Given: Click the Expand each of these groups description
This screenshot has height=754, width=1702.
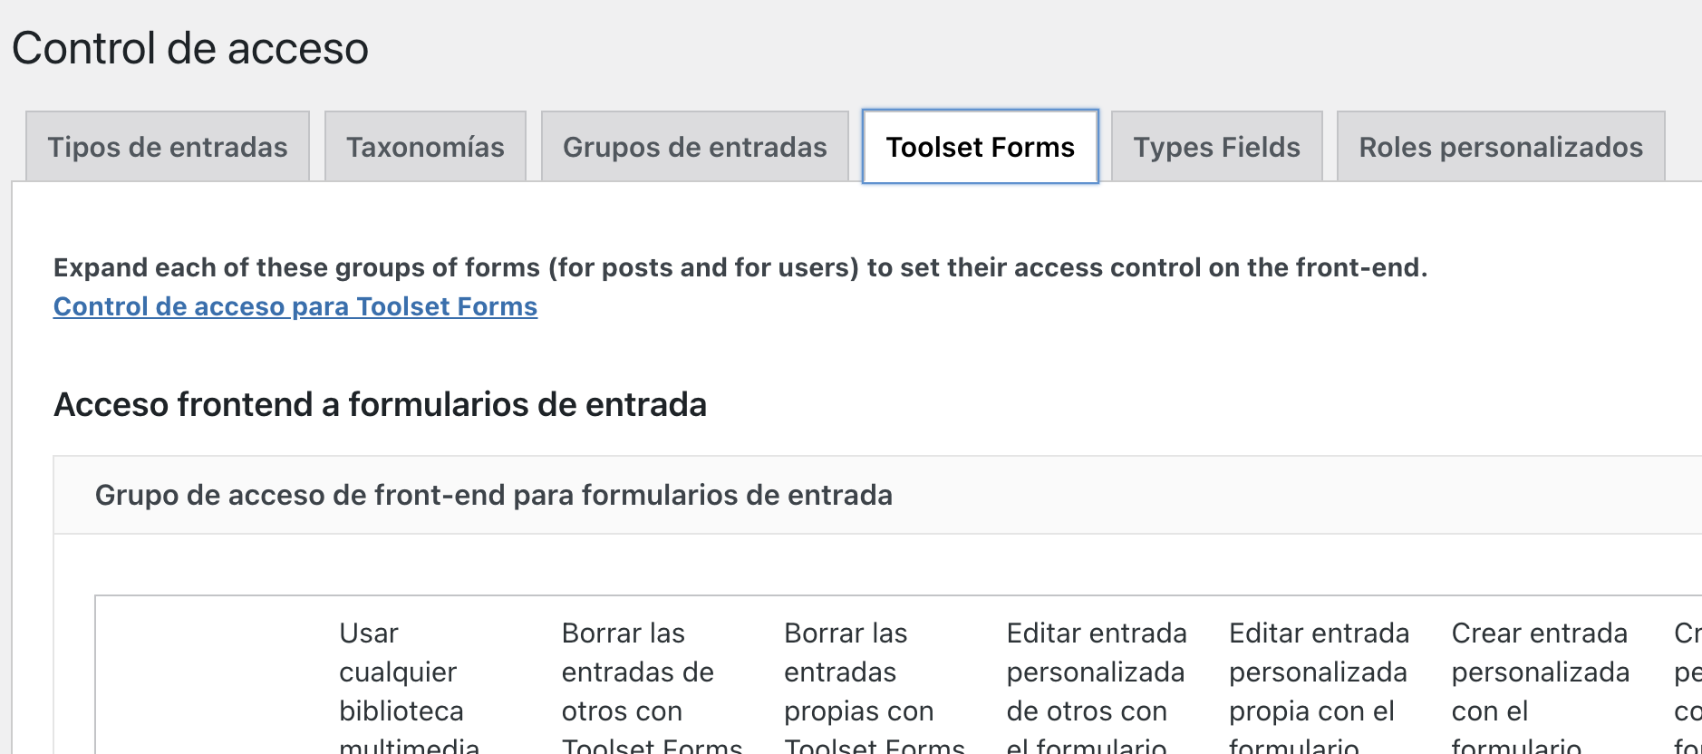Looking at the screenshot, I should click(740, 267).
